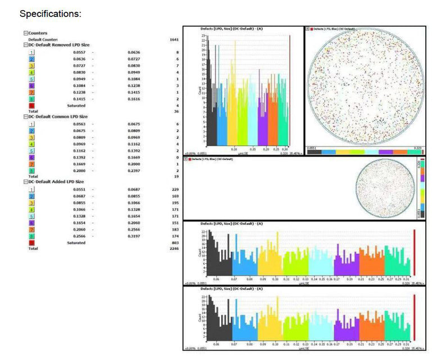Click horizontal color legend bar under large wafer map
Image resolution: width=441 pixels, height=359 pixels.
pos(365,152)
